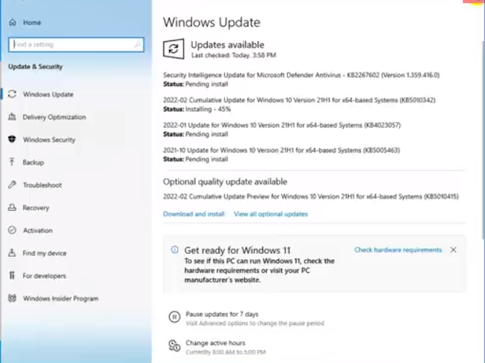
Task: Click the Backup arrow icon
Action: tap(12, 162)
